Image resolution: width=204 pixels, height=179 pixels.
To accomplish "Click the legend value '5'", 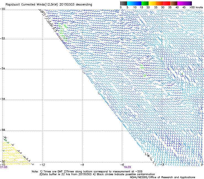I will tap(127, 7).
